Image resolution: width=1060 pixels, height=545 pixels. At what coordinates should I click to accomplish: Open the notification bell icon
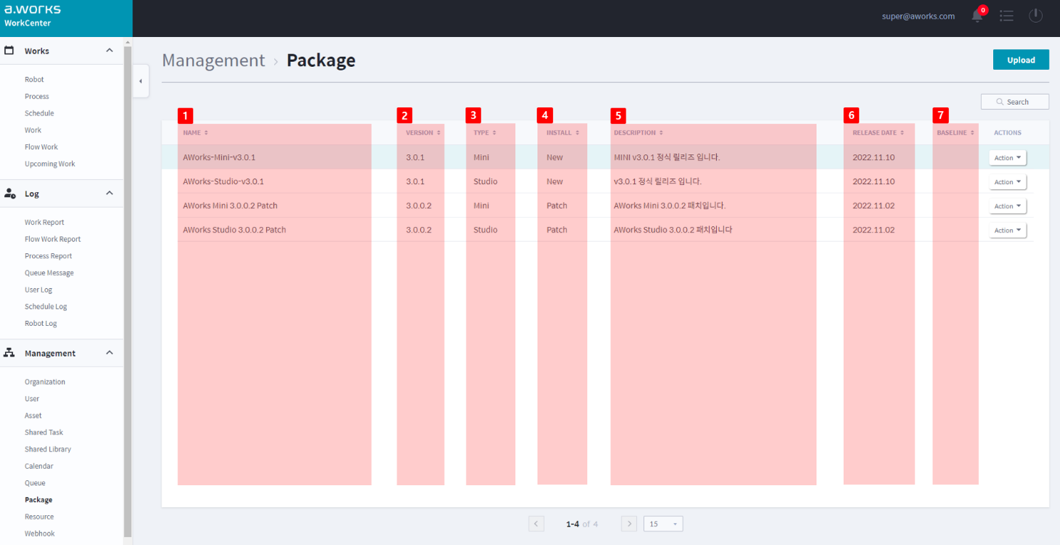[x=978, y=15]
